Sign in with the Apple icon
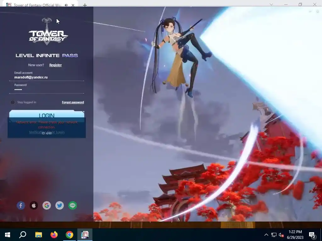Viewport: 322px width, 241px height. click(34, 205)
